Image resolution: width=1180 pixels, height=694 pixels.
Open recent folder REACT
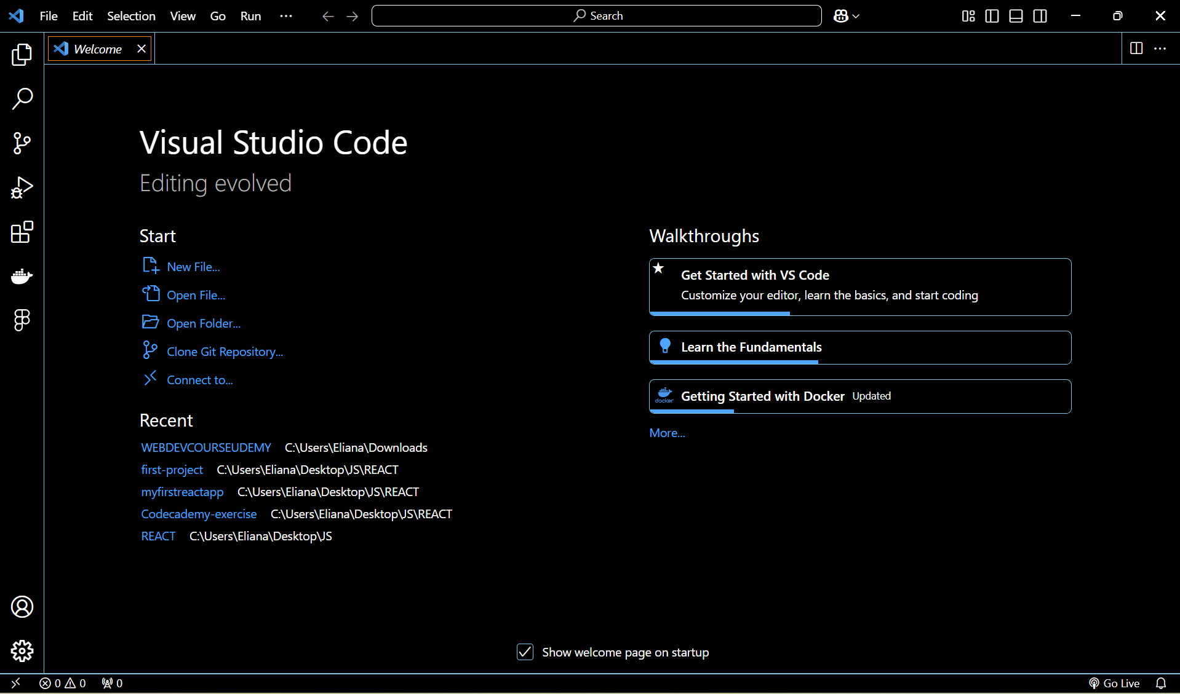coord(158,536)
